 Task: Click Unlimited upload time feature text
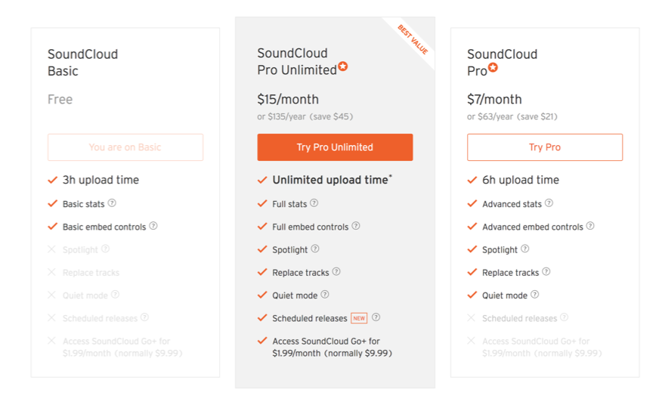point(330,180)
